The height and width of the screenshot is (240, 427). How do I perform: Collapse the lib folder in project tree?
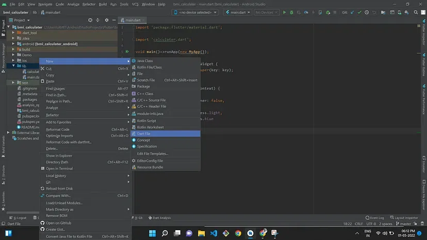[x=14, y=66]
